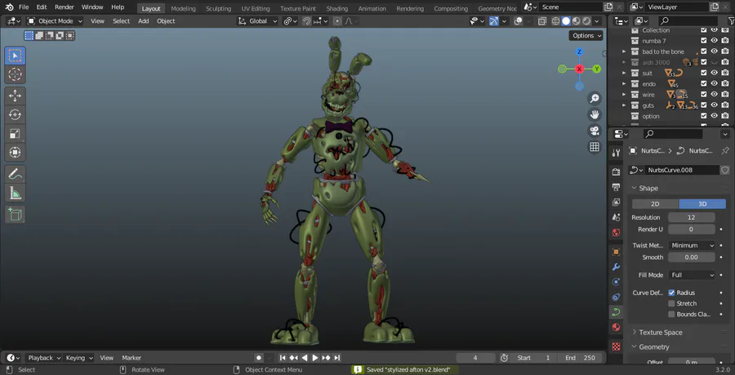Click the Add Cube tool icon

(x=15, y=214)
